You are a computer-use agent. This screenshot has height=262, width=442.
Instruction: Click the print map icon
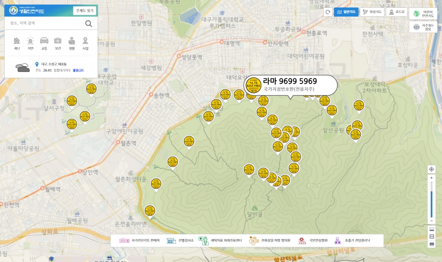431,244
